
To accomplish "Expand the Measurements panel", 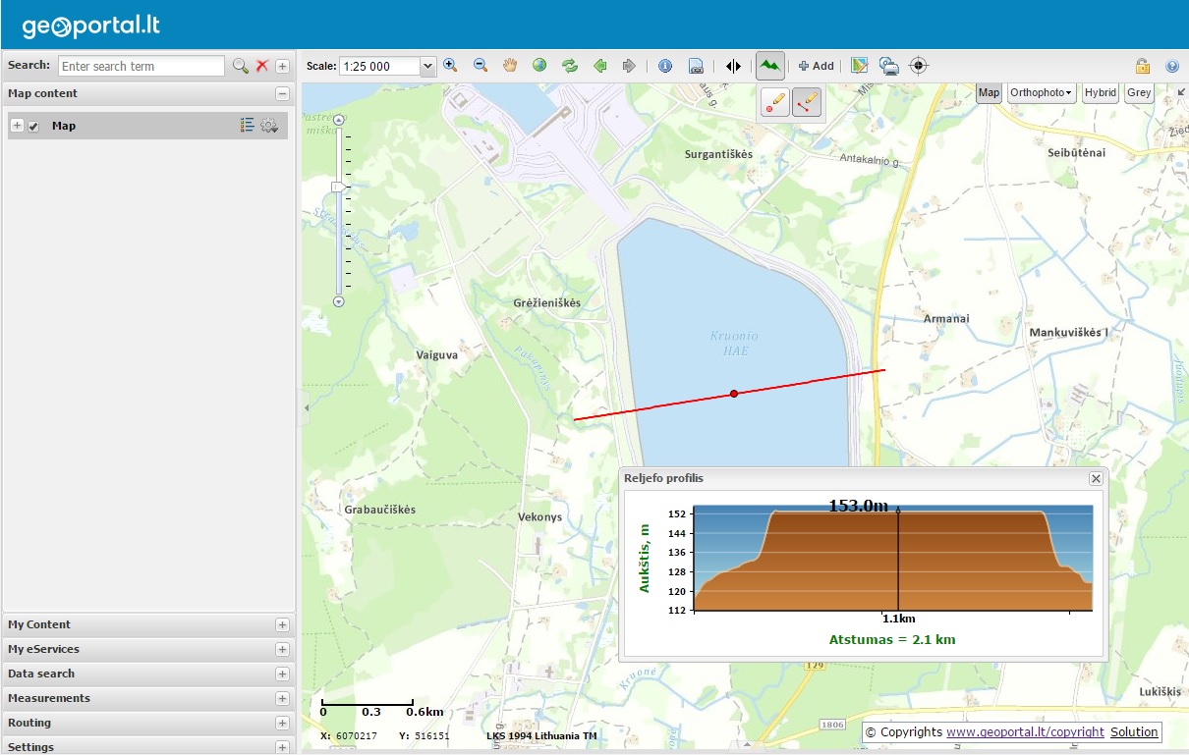I will pyautogui.click(x=282, y=698).
